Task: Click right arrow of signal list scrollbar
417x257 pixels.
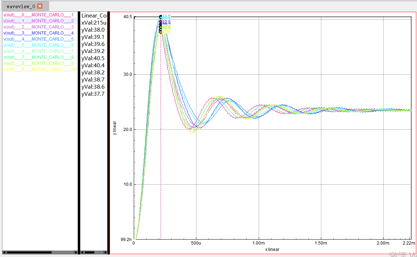Action: [75, 252]
